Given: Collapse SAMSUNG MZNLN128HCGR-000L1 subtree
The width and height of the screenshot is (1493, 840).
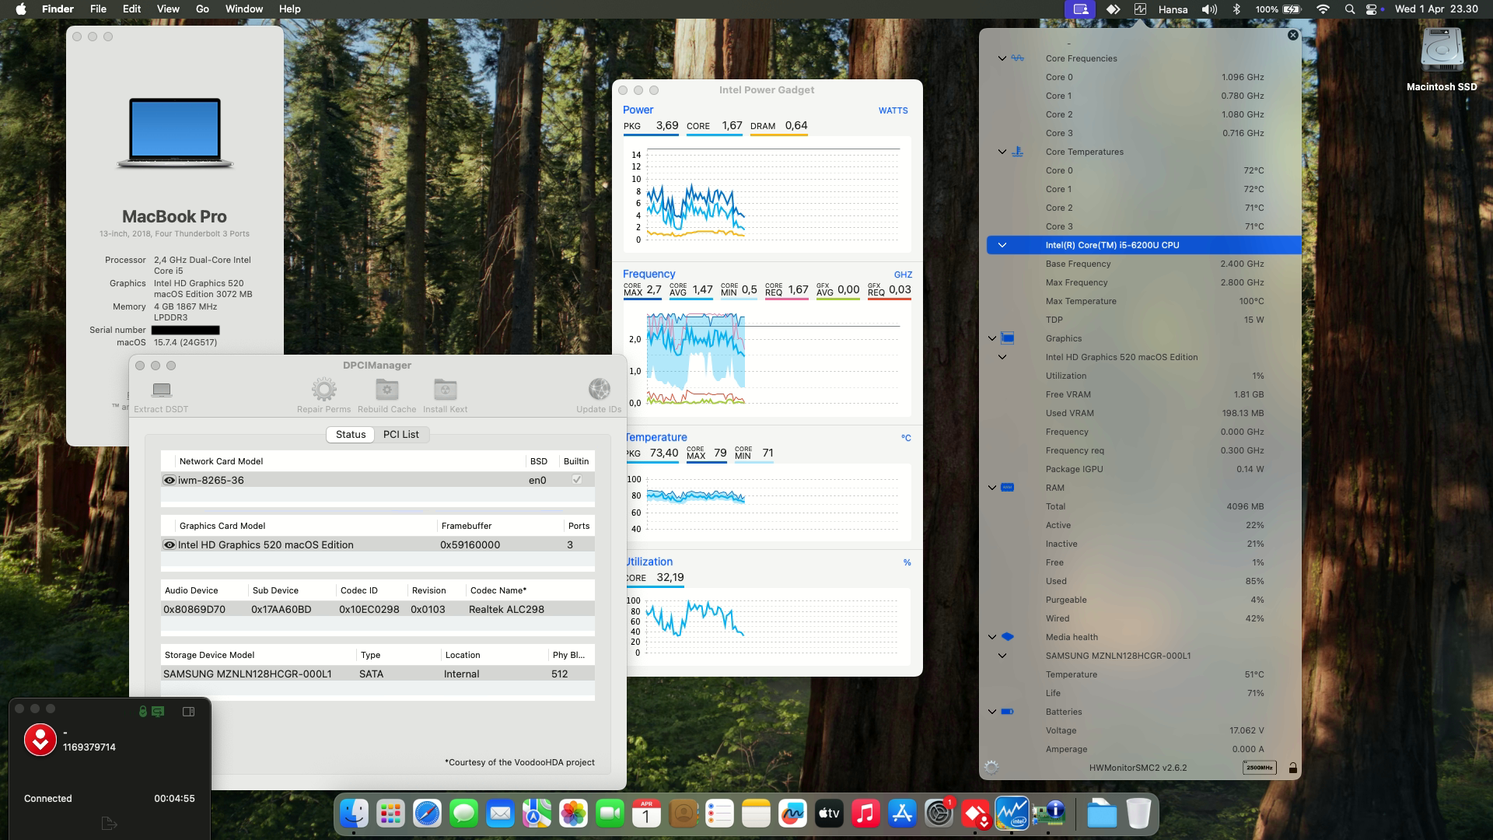Looking at the screenshot, I should 1002,656.
